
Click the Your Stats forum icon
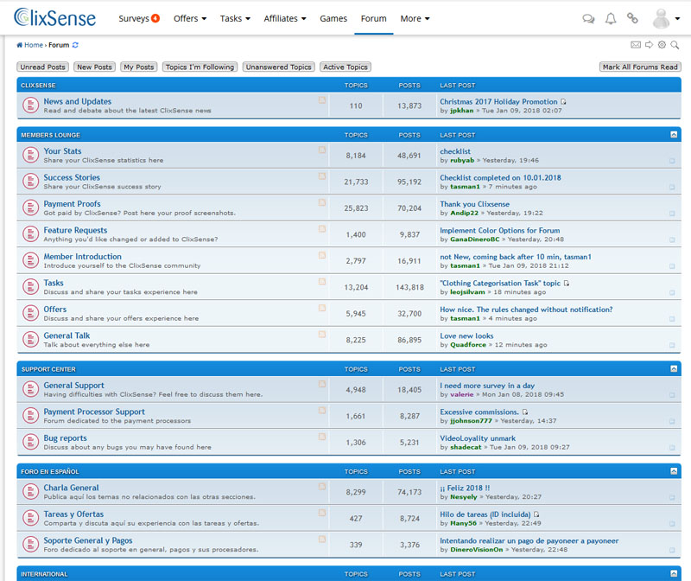tap(31, 156)
